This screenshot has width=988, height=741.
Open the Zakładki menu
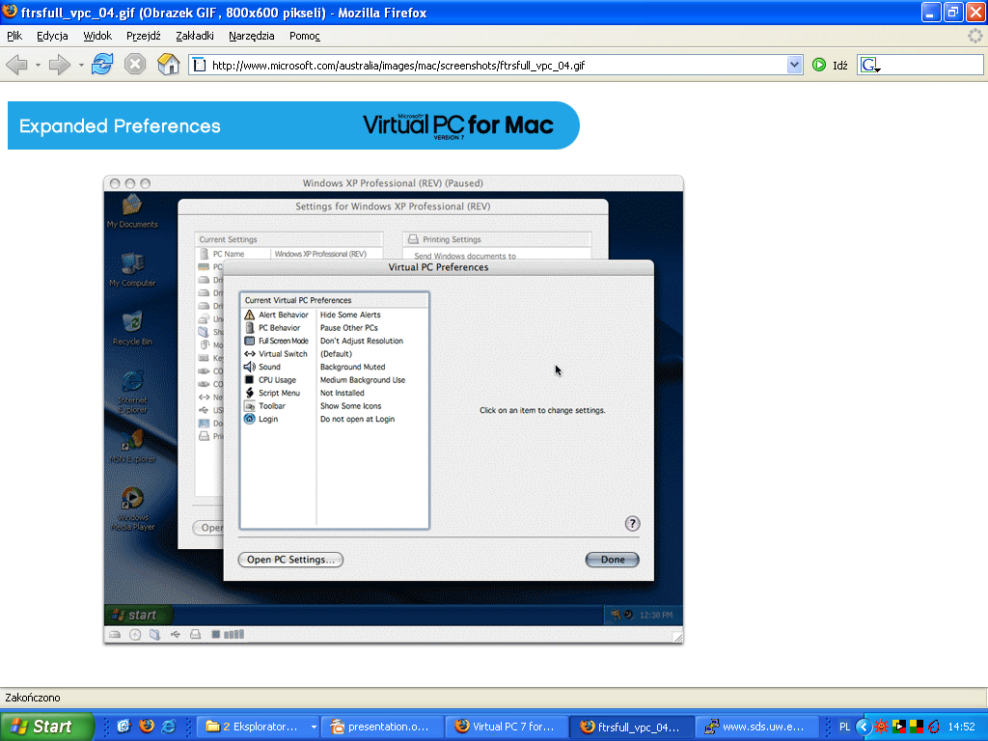coord(195,36)
